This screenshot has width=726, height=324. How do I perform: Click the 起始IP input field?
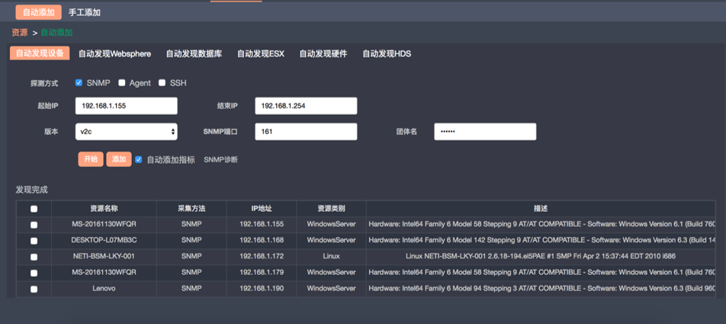[x=127, y=106]
